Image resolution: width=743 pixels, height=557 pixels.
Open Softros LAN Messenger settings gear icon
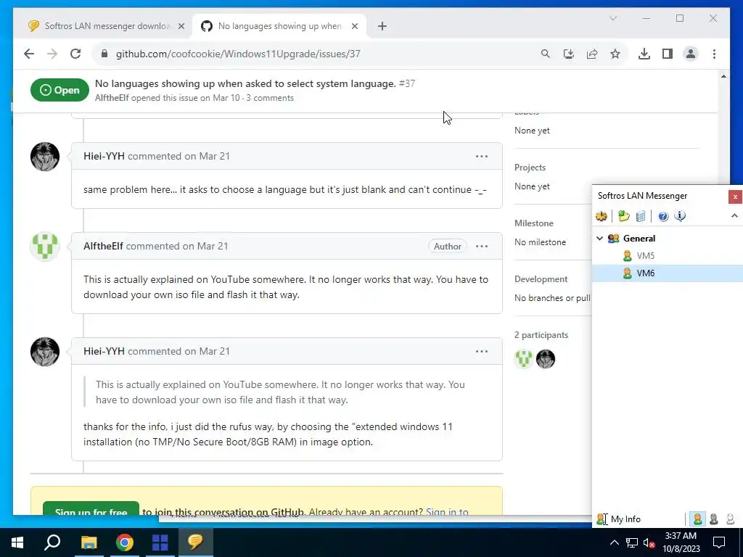click(602, 216)
